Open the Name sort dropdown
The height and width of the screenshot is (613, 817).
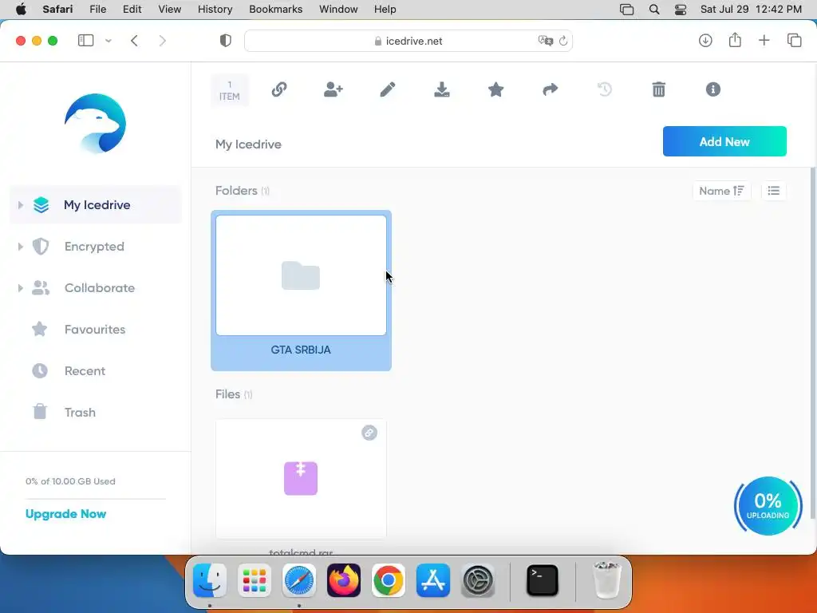[x=721, y=191]
